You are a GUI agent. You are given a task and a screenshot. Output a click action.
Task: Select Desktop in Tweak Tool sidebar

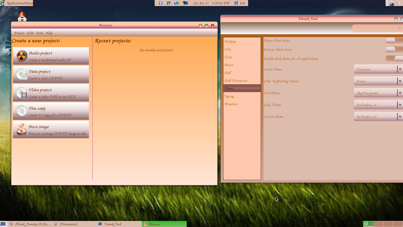[242, 41]
